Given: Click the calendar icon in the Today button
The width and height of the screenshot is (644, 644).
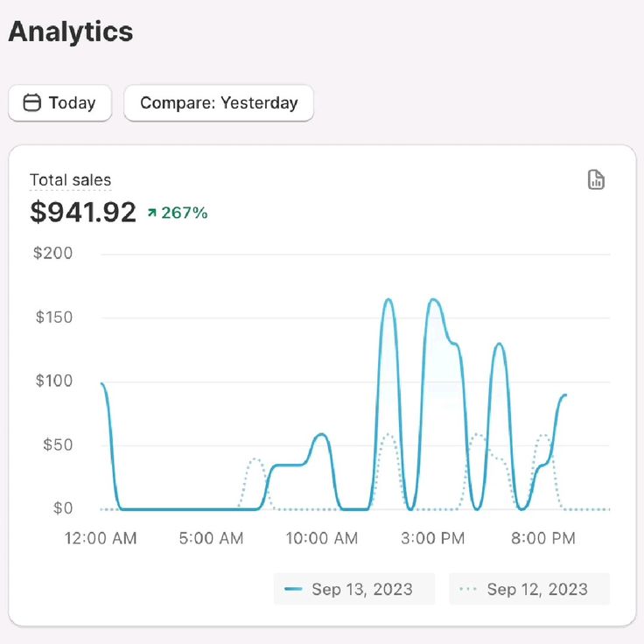Looking at the screenshot, I should pos(32,103).
